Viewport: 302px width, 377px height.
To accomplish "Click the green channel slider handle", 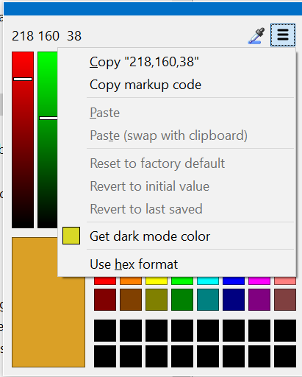I will 48,118.
